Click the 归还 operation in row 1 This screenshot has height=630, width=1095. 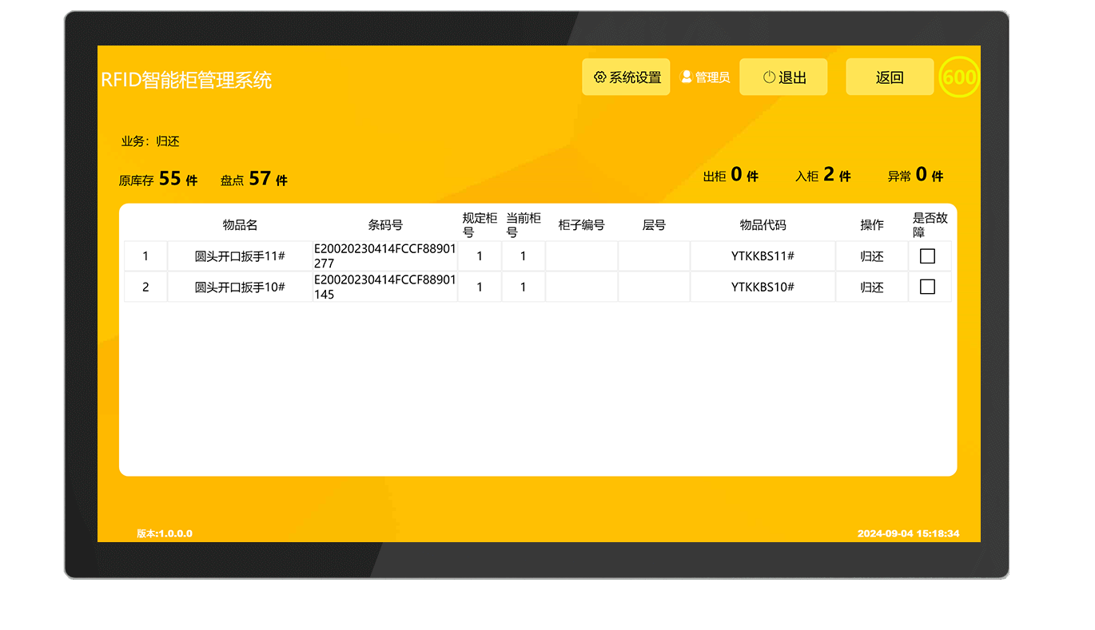871,256
